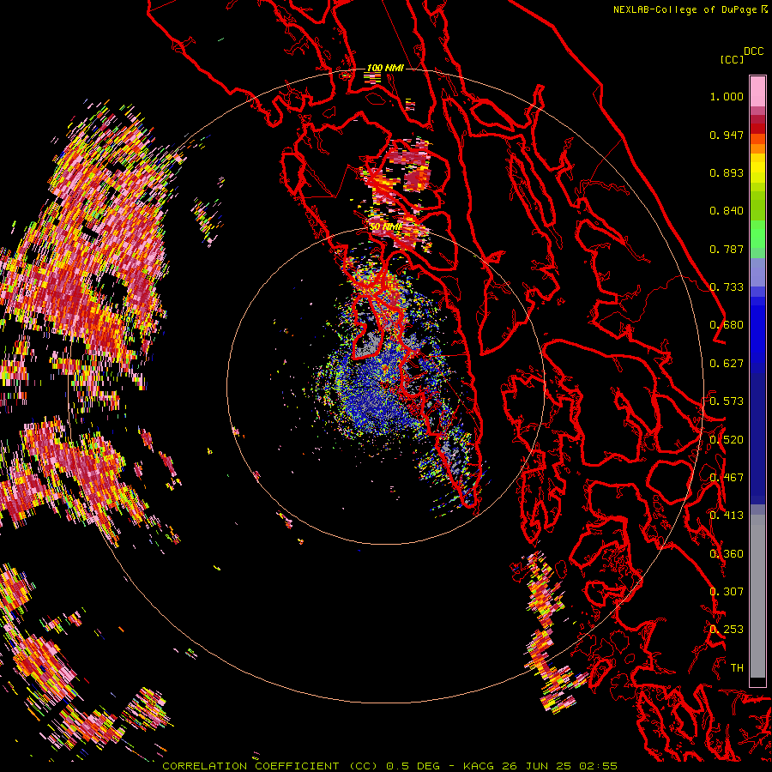The image size is (772, 772).
Task: Click the TH threshold label on legend
Action: click(x=737, y=668)
